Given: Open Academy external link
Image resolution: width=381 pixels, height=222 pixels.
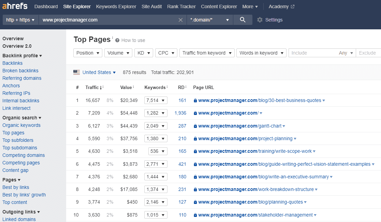Looking at the screenshot, I should click(281, 6).
